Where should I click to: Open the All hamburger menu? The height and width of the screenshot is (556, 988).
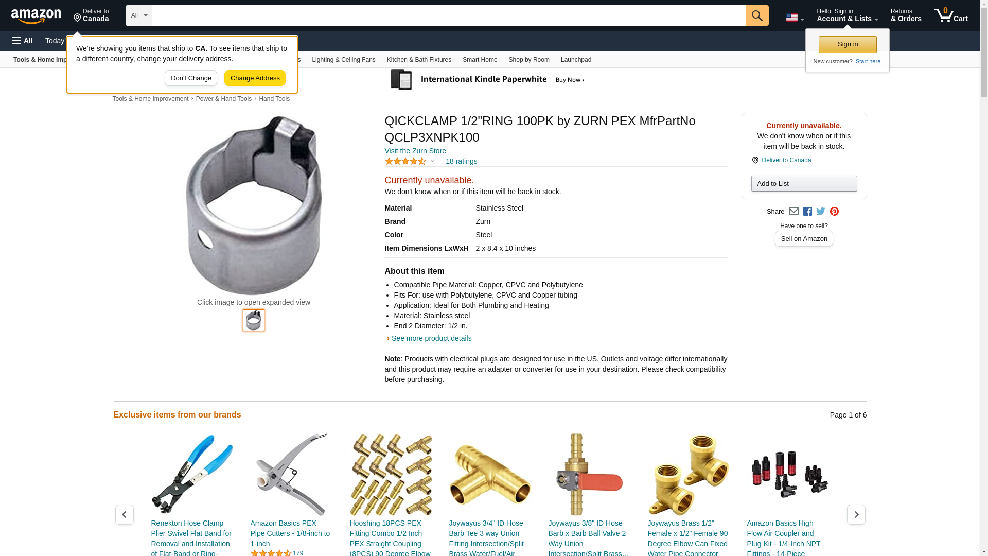[23, 41]
